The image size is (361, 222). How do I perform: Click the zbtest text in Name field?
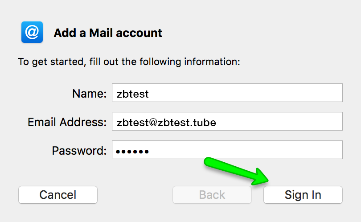132,94
